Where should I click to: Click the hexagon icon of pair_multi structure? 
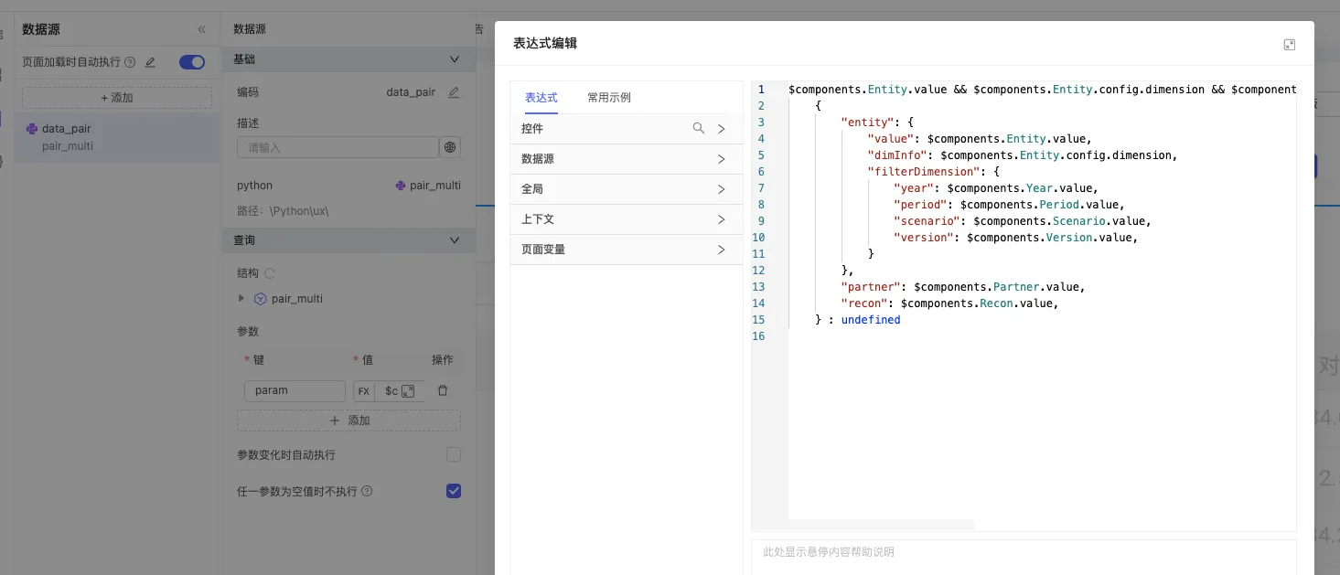click(260, 299)
